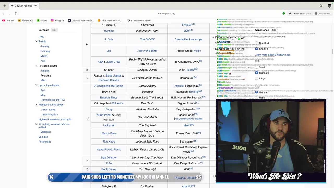Viewport: 334px width, 188px height.
Task: Collapse the Released albums section
Action: pyautogui.click(x=36, y=66)
